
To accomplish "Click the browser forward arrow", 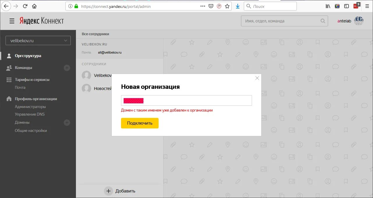I will (x=16, y=6).
